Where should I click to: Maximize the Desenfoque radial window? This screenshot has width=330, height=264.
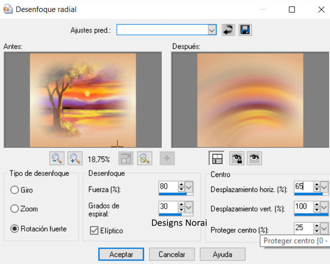292,9
